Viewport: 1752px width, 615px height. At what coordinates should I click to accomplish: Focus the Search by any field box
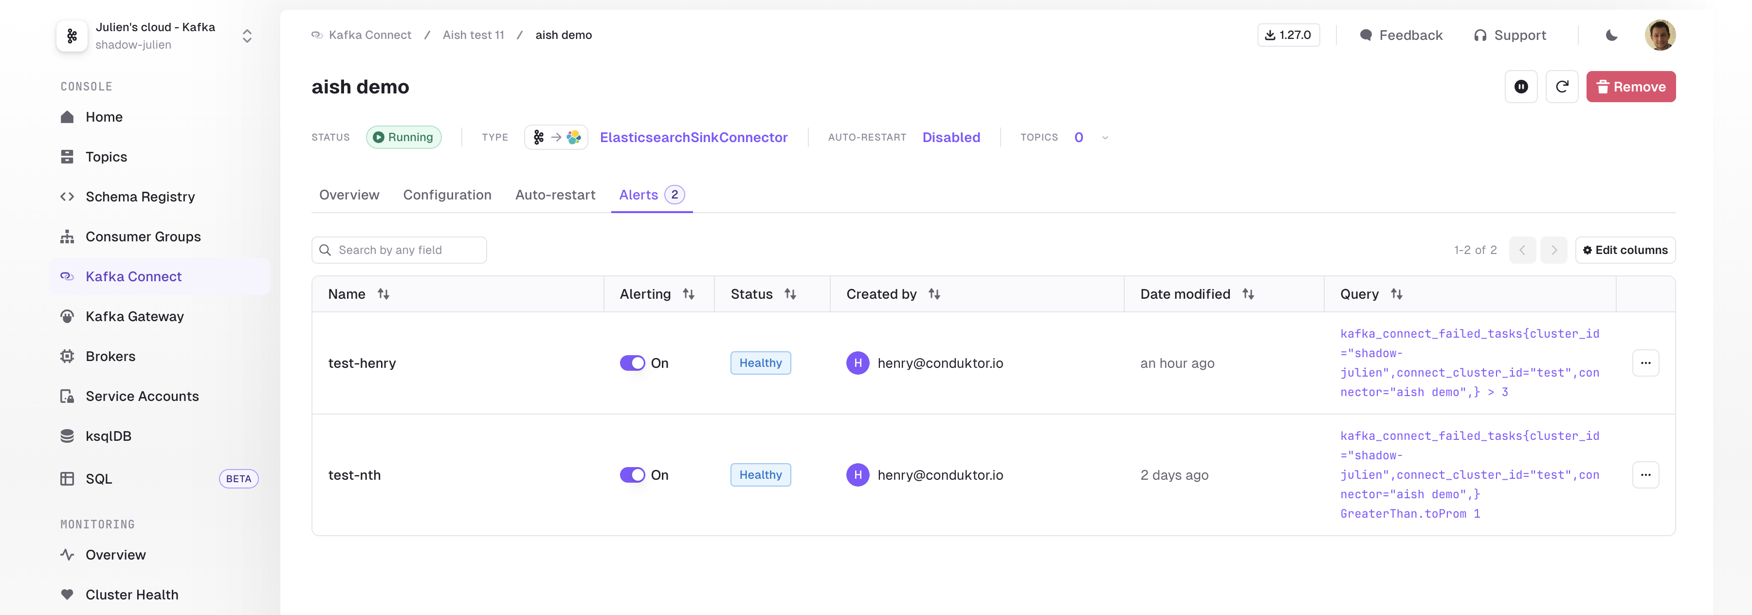point(399,251)
